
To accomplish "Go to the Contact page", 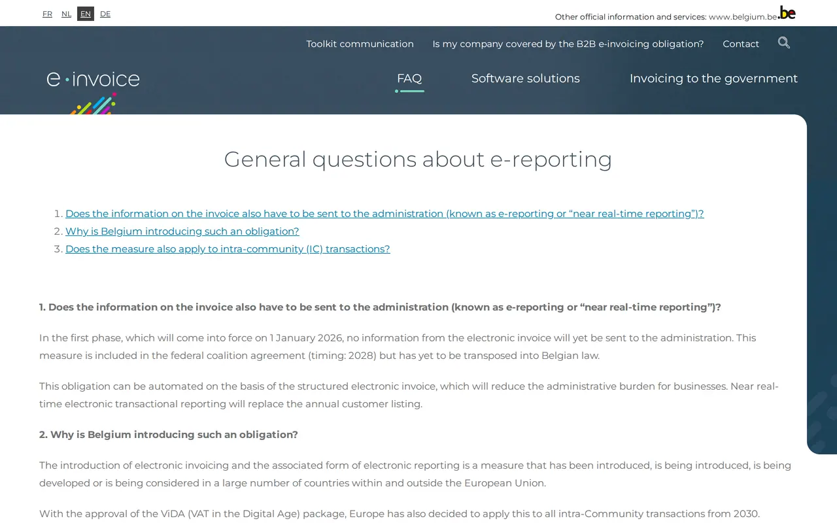I will tap(741, 44).
